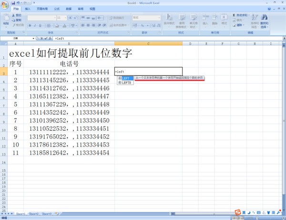Toggle bold formatting
Viewport: 286px width, 220px height.
[x=30, y=25]
